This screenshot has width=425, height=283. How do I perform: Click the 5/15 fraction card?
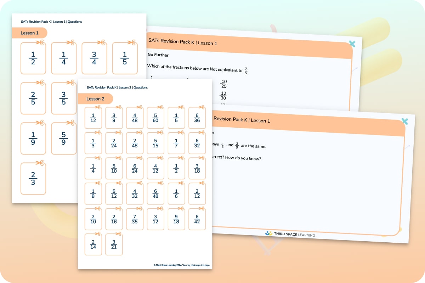point(155,143)
